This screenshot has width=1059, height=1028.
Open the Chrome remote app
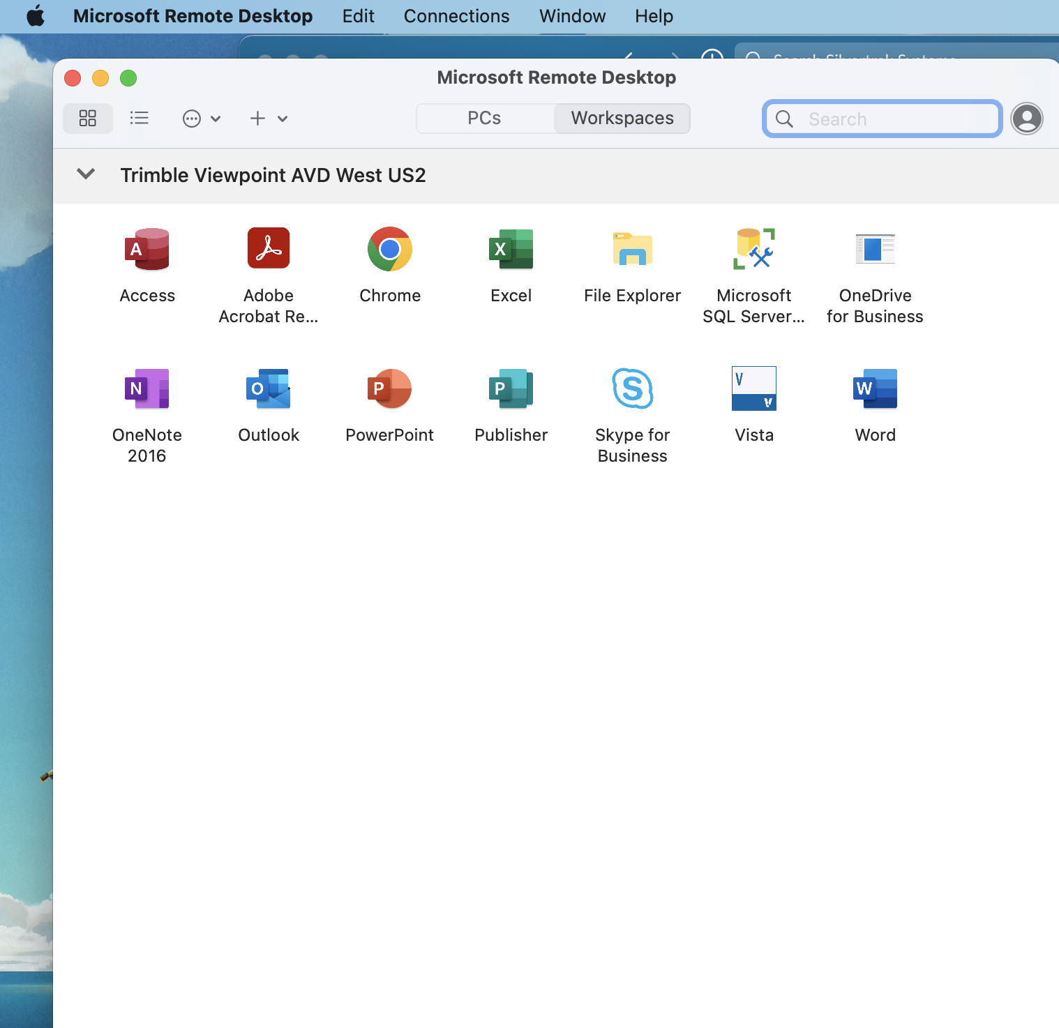pyautogui.click(x=390, y=249)
